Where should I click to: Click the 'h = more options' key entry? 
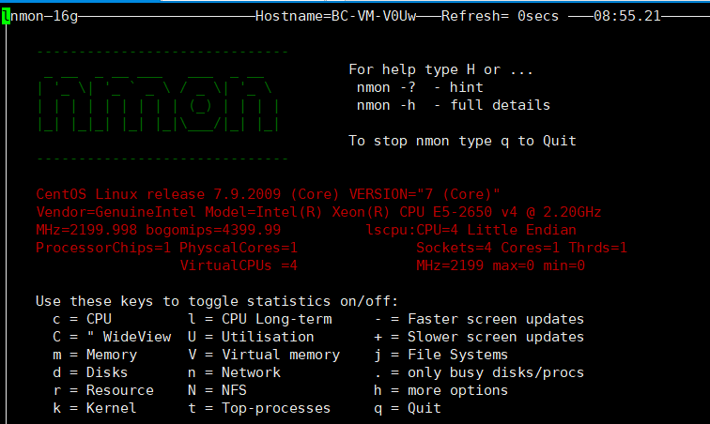point(441,390)
